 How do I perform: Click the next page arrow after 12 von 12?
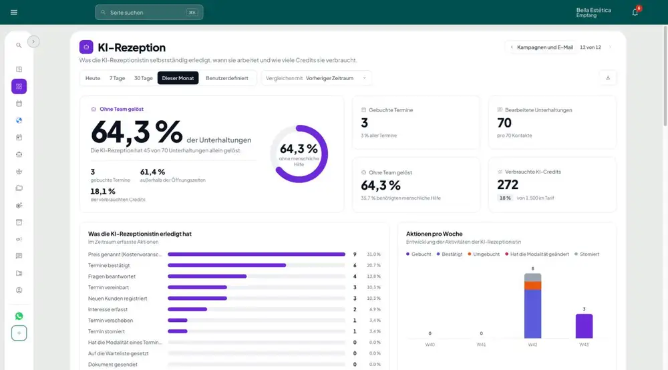pyautogui.click(x=610, y=47)
